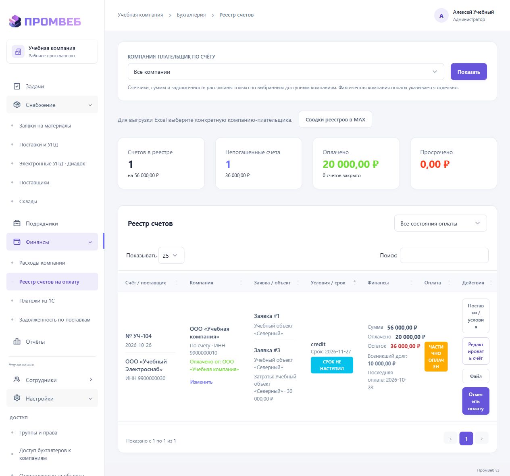Click the СРОК НЕ НАСТУПИЛ badge
Screen dimensions: 510x476
(332, 365)
